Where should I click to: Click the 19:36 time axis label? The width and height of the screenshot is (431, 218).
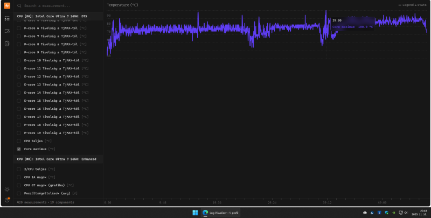[x=217, y=202]
